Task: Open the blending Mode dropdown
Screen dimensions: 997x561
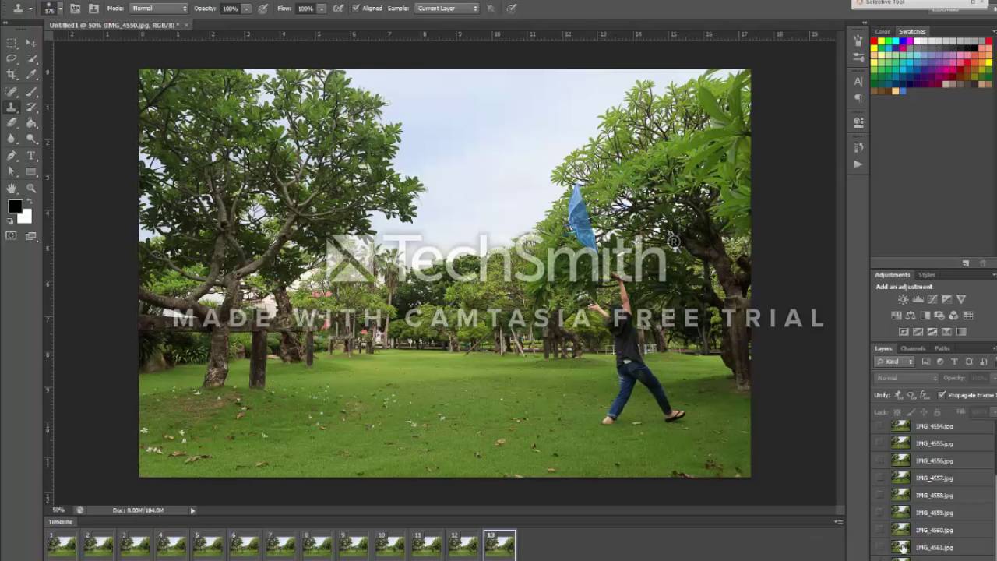Action: point(159,8)
